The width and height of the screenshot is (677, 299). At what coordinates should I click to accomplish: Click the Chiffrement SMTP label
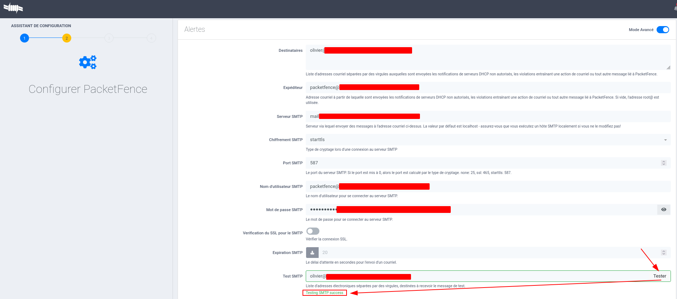point(286,140)
